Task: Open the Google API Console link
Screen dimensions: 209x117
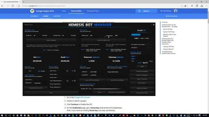Action: pyautogui.click(x=82, y=97)
